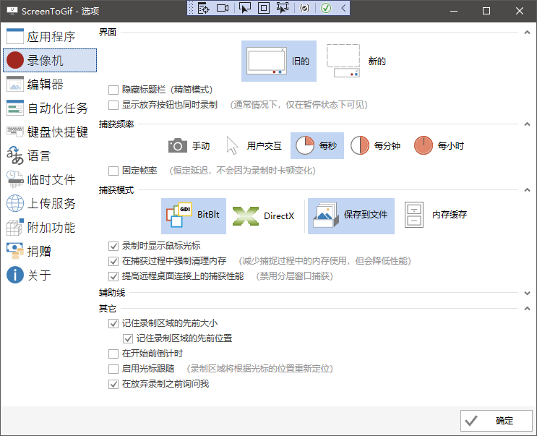Screen dimensions: 537x436
Task: Select 内存缓存 storage option
Action: [x=436, y=216]
